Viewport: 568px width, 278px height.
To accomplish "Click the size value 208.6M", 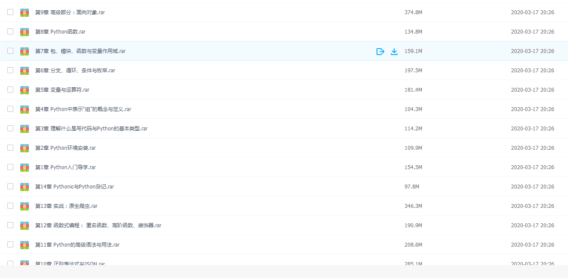I will pos(413,245).
